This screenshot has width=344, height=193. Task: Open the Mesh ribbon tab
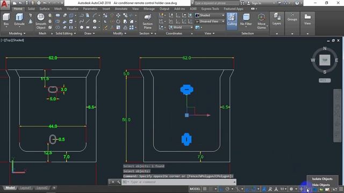coord(58,9)
